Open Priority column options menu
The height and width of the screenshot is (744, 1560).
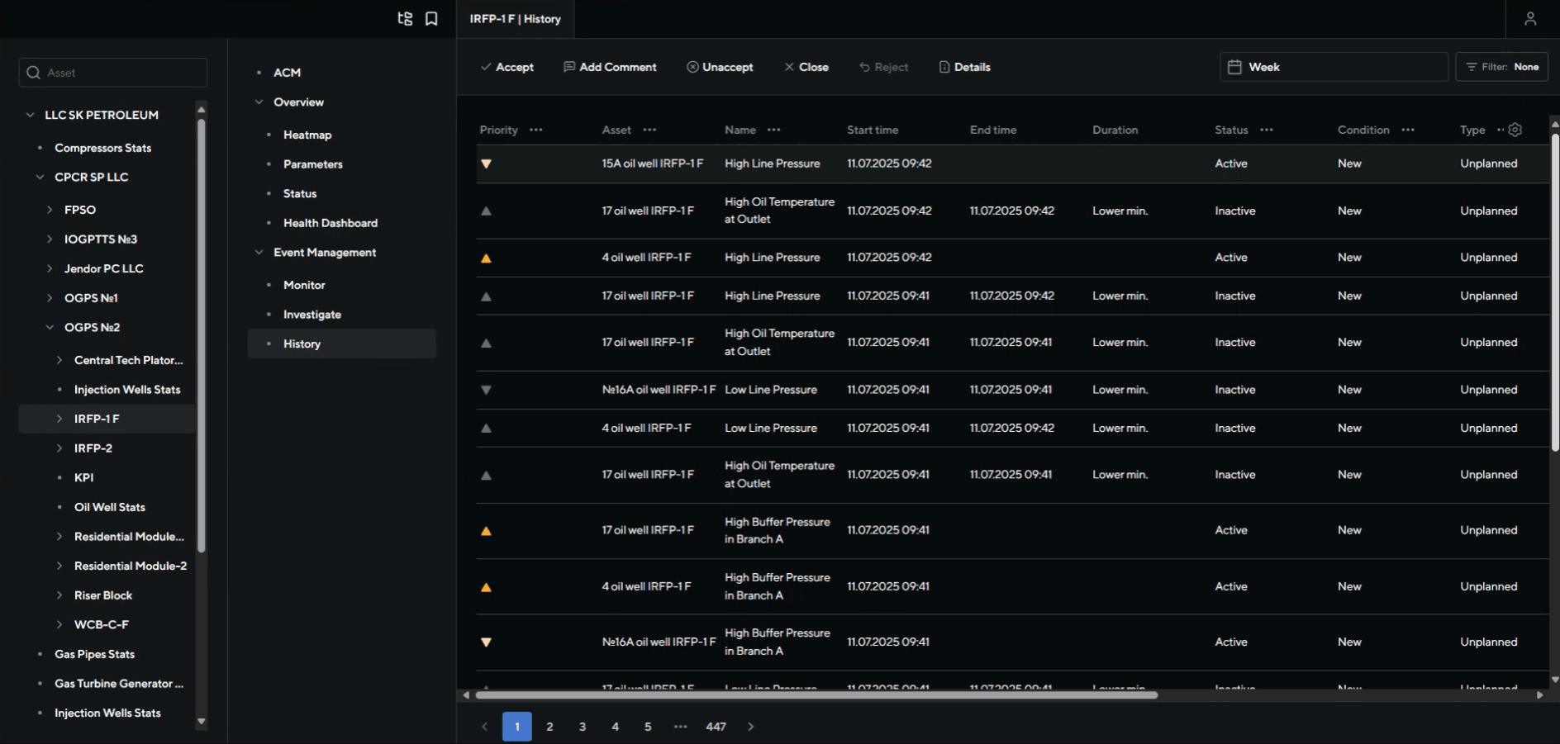[536, 130]
